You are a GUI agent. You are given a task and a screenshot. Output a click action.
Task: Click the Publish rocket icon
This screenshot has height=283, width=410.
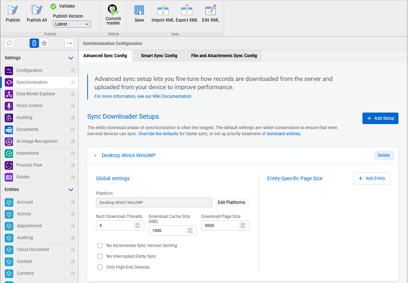[13, 10]
